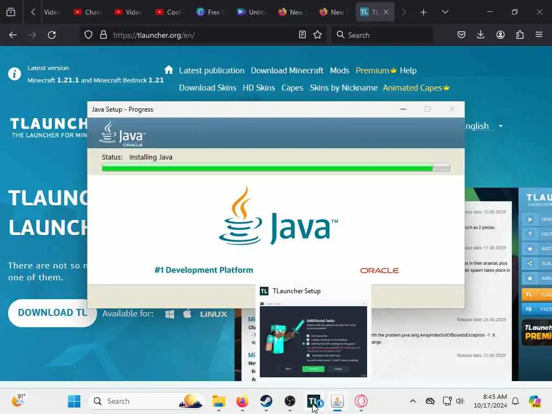The image size is (552, 414).
Task: Open the tracking protection shield icon
Action: [x=88, y=35]
